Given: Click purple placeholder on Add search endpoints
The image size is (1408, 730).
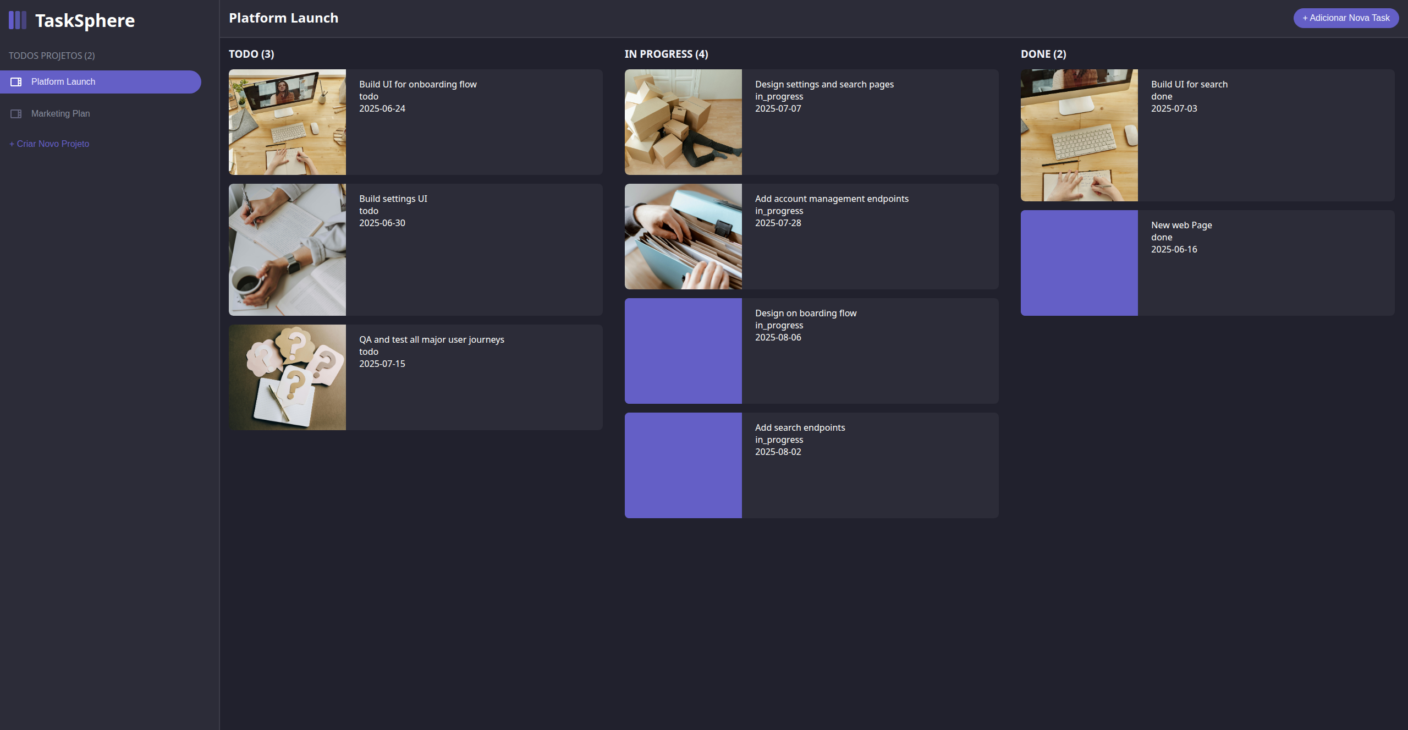Looking at the screenshot, I should (683, 465).
